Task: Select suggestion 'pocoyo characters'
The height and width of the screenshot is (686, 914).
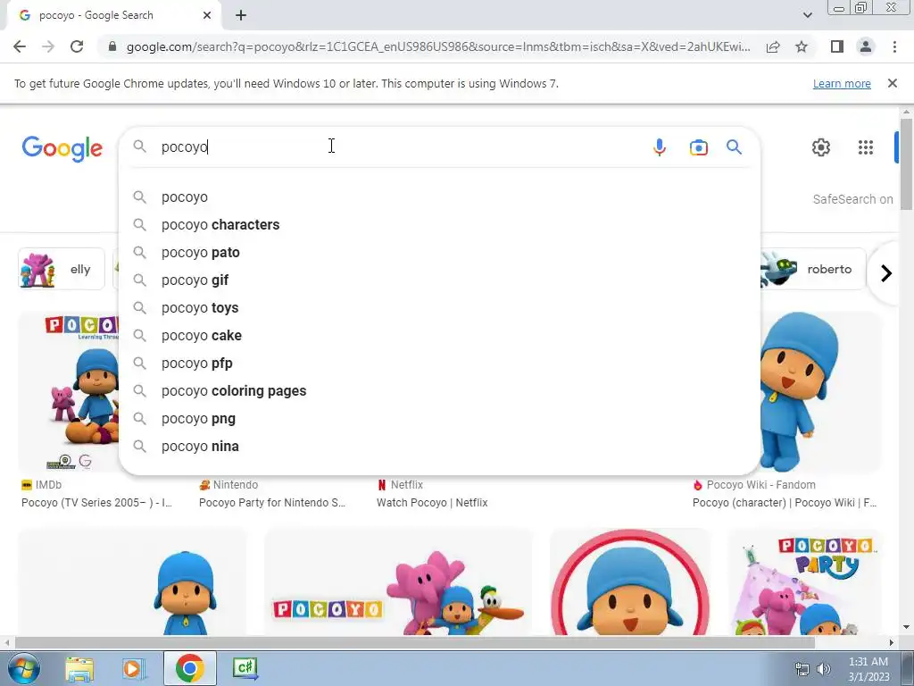Action: (439, 224)
